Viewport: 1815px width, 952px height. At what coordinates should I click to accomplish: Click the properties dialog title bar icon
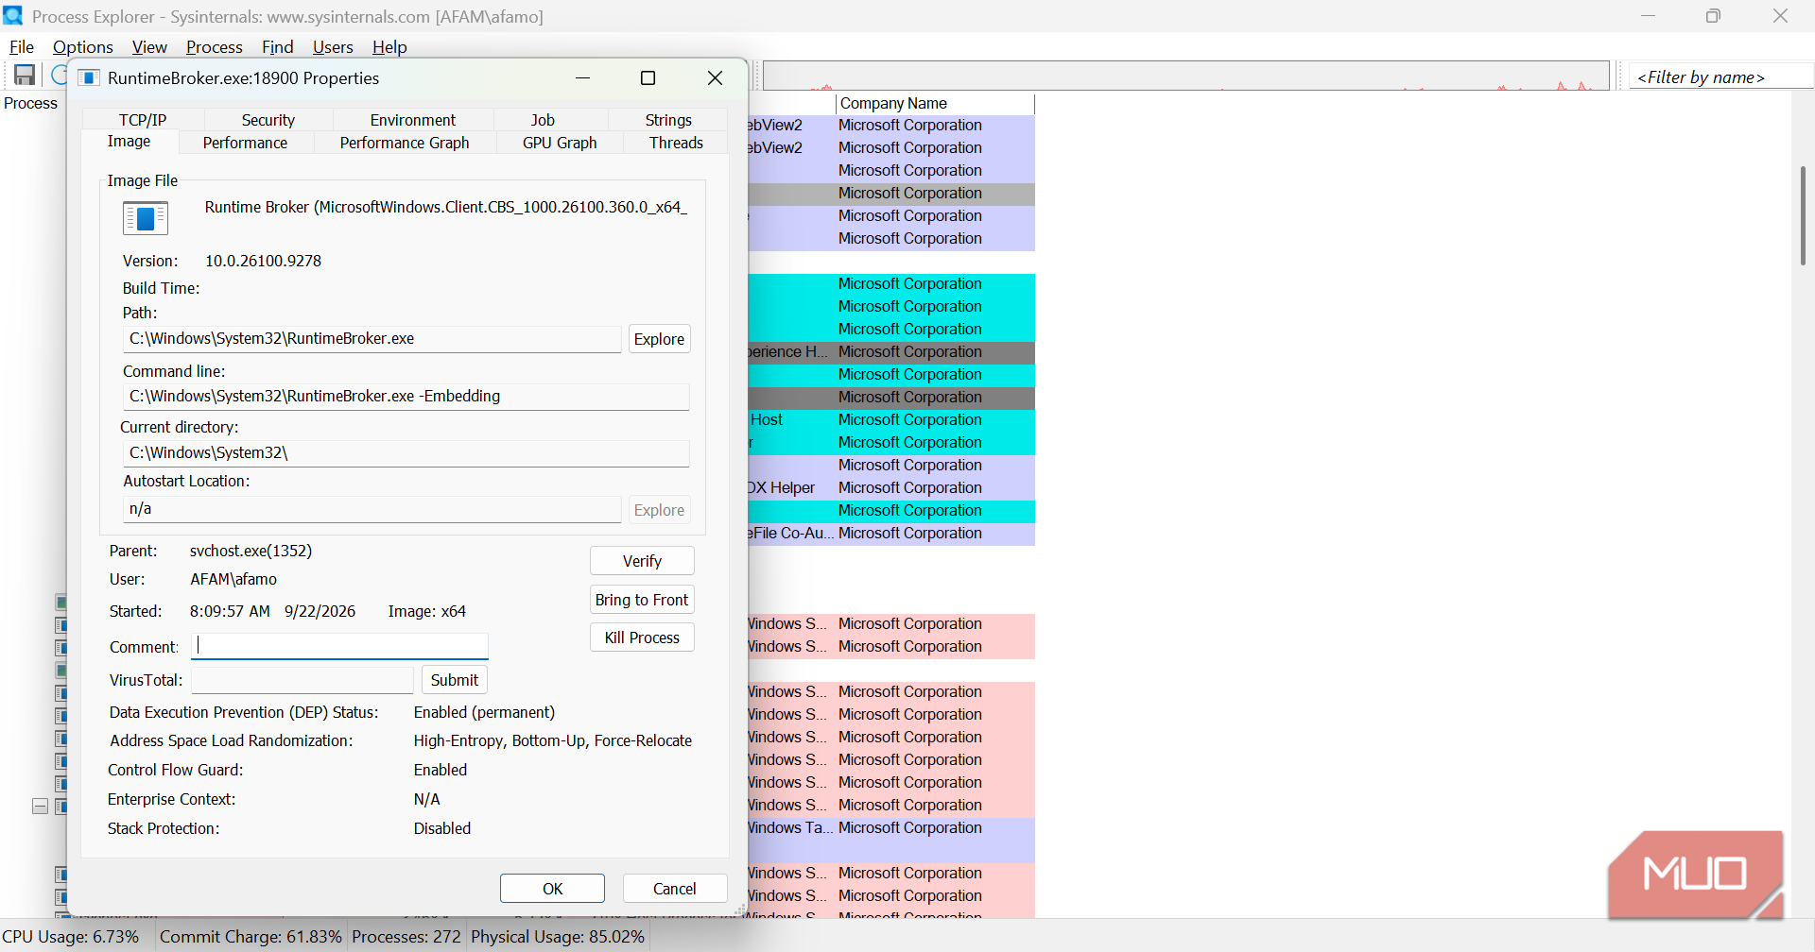point(88,78)
